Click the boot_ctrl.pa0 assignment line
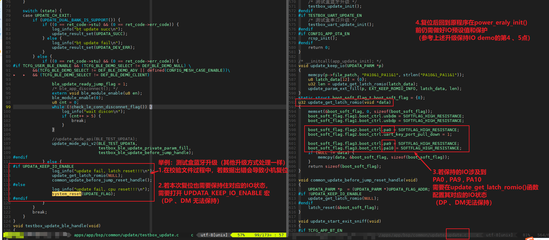This screenshot has height=240, width=549. 383,130
